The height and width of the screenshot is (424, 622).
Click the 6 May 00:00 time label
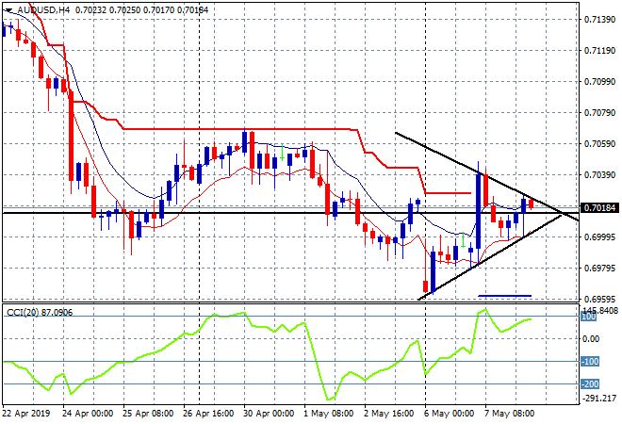(450, 414)
